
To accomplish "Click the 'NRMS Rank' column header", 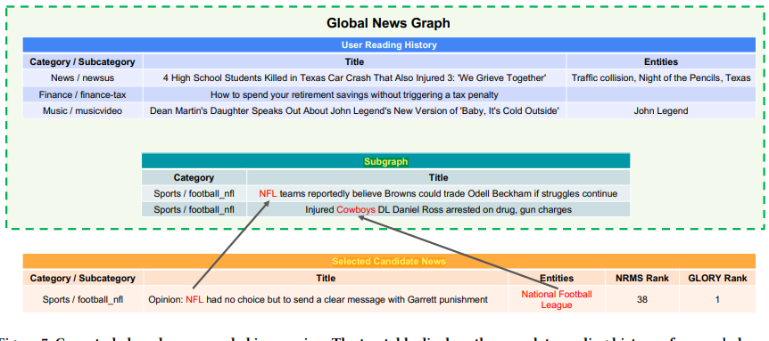I will tap(642, 278).
